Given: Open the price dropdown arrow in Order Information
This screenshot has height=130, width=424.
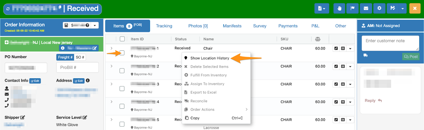Looking at the screenshot, I should point(95,25).
